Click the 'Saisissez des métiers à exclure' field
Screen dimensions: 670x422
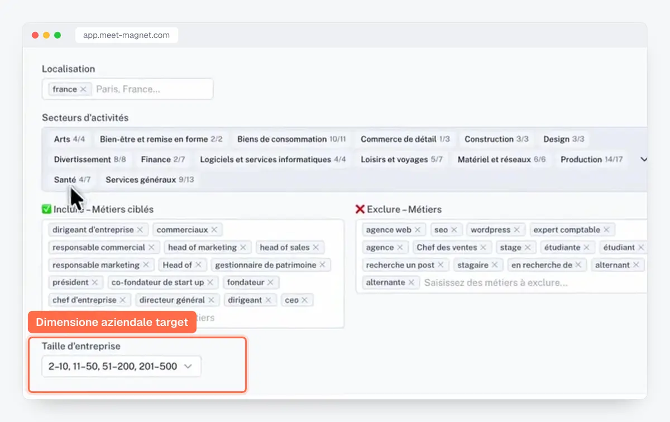pos(496,282)
